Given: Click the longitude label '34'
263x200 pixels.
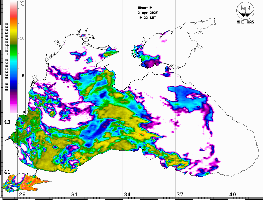Looking at the screenshot, I should [127, 195].
